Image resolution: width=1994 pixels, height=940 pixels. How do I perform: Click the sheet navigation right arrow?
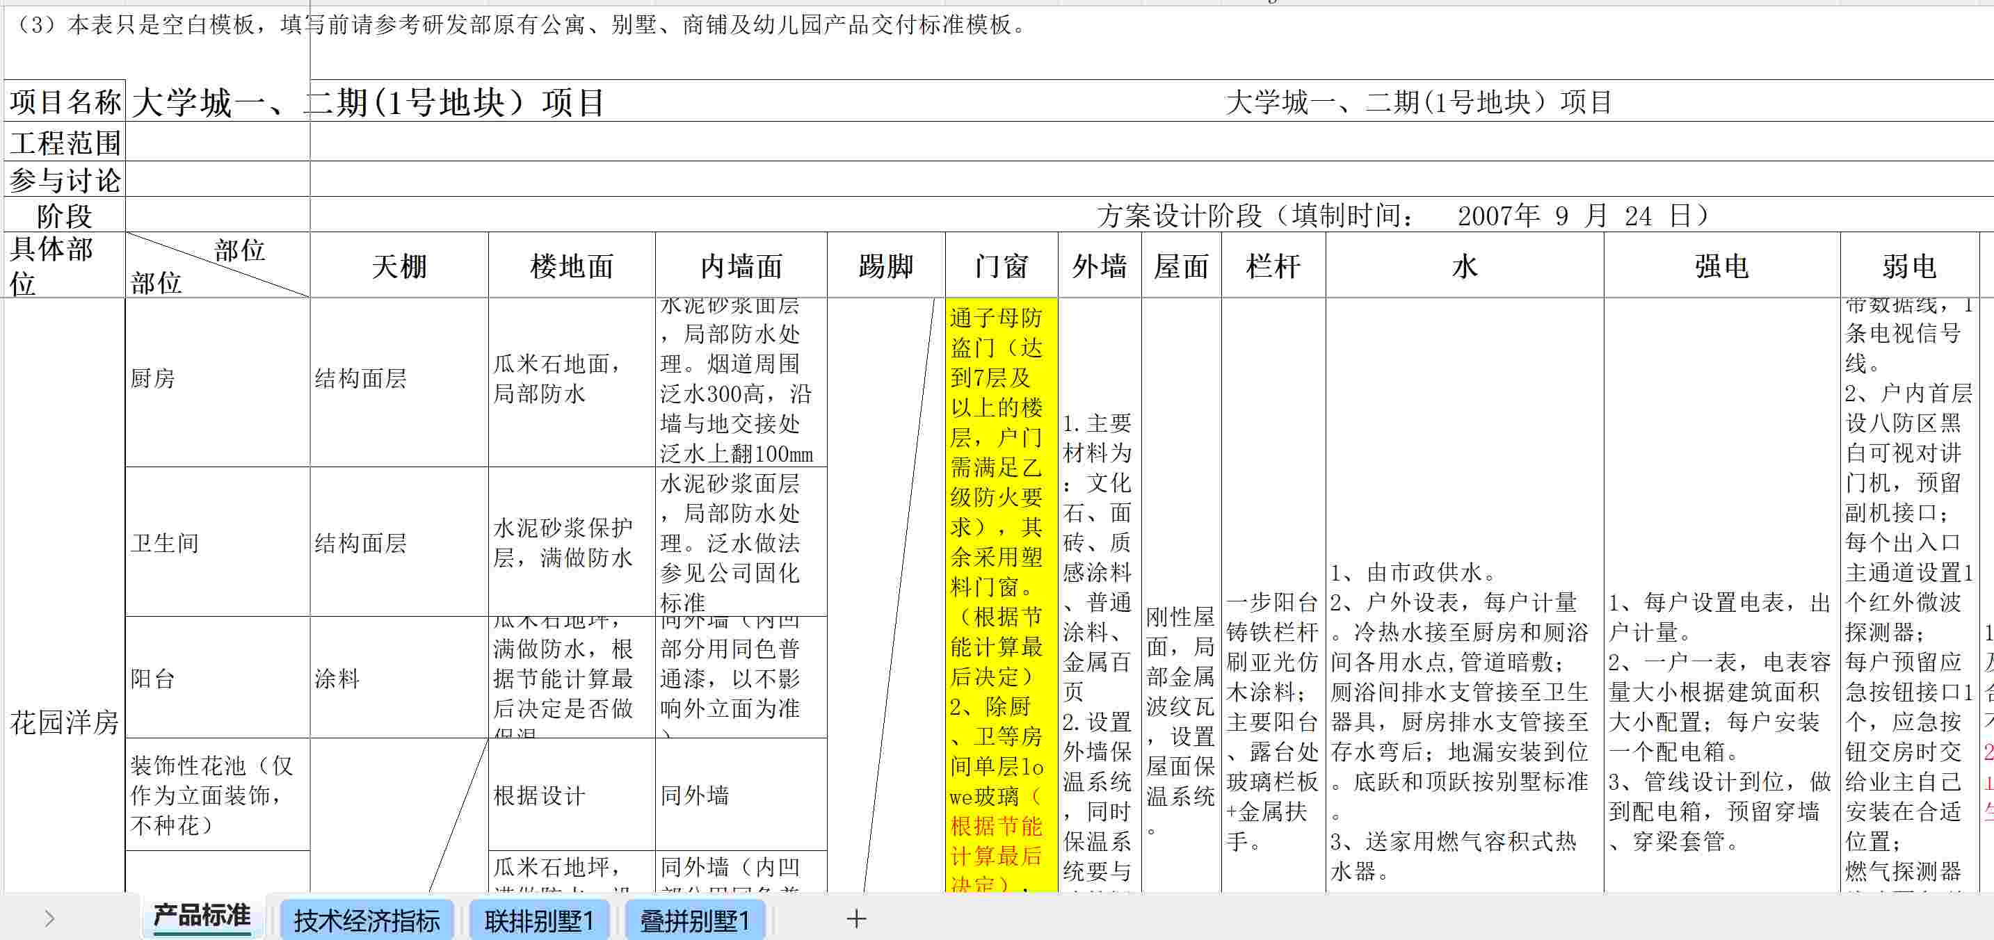pos(49,919)
